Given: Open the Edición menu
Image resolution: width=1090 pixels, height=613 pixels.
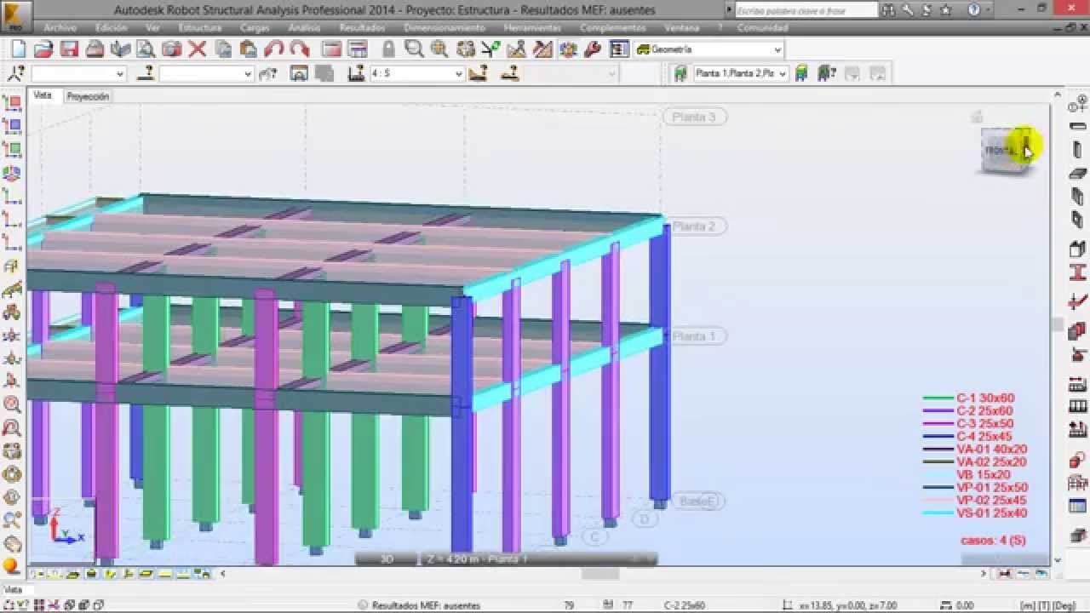Looking at the screenshot, I should [111, 28].
